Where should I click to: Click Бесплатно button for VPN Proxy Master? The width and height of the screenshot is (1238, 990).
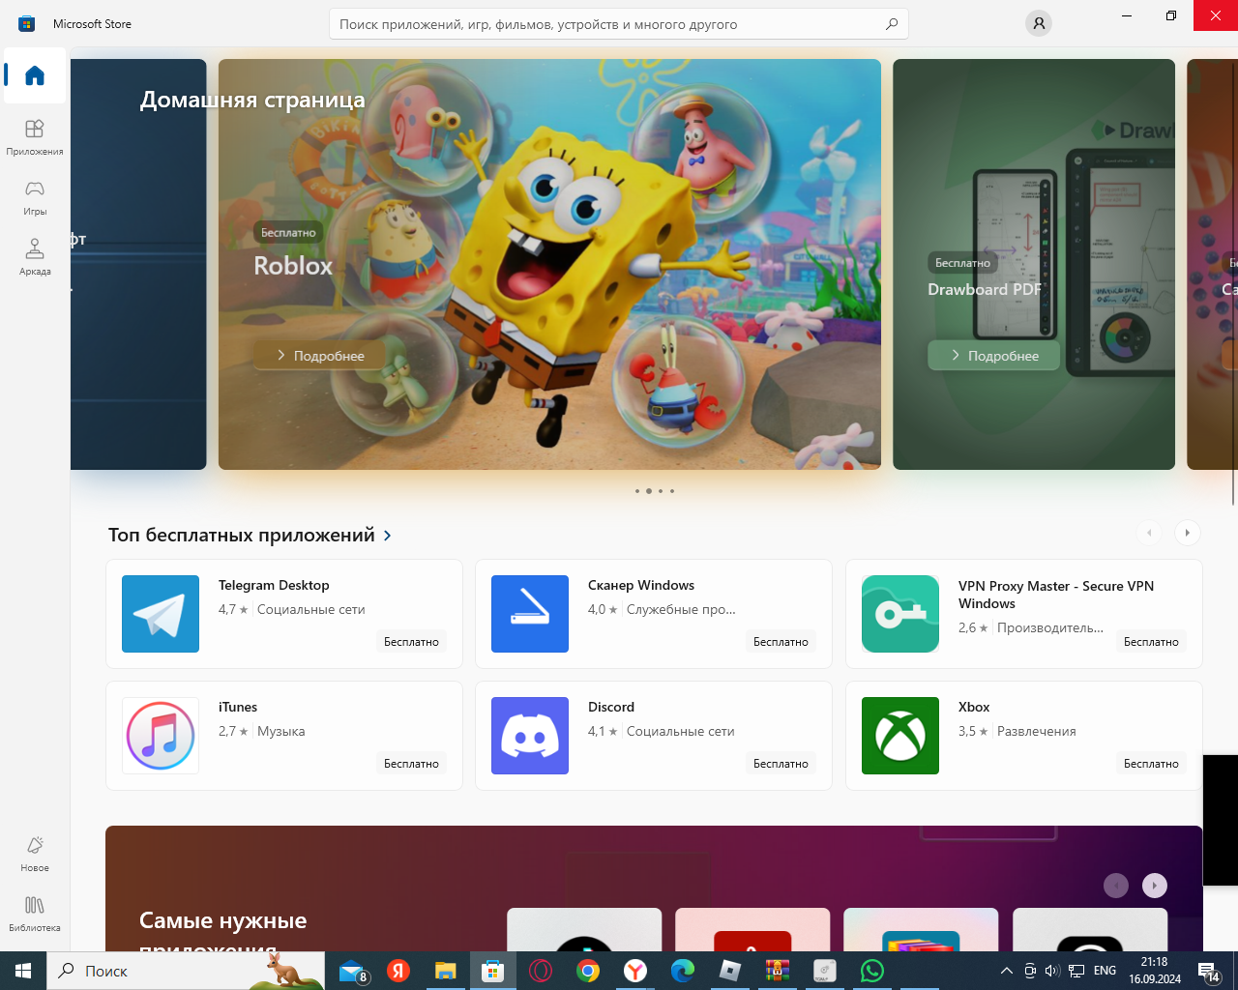coord(1151,642)
